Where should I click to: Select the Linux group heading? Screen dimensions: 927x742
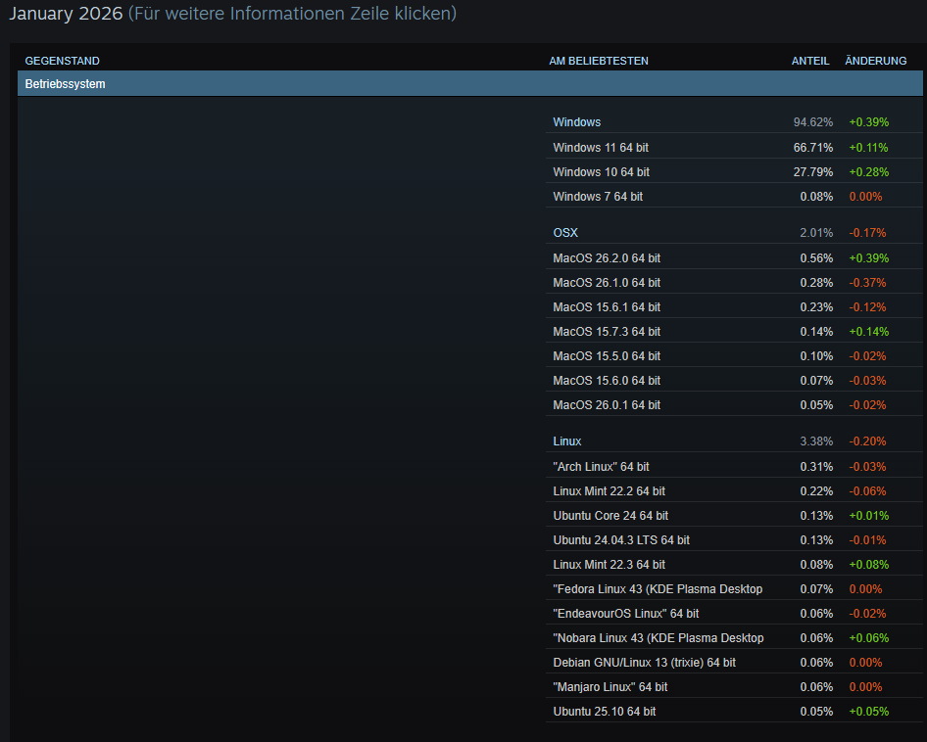pyautogui.click(x=567, y=441)
